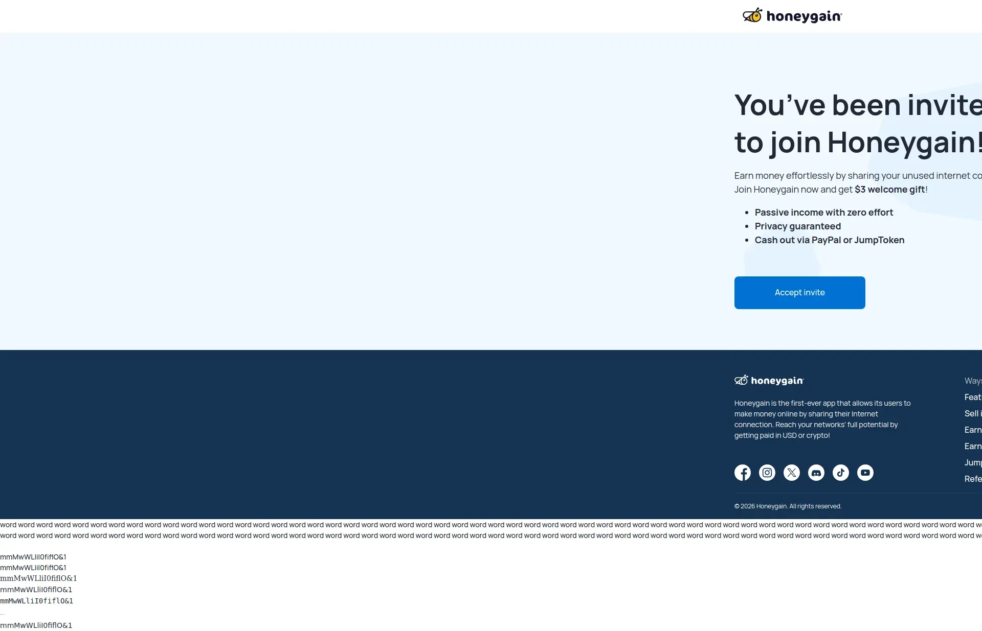Click the '© 2026 Honeygain' copyright text

788,506
